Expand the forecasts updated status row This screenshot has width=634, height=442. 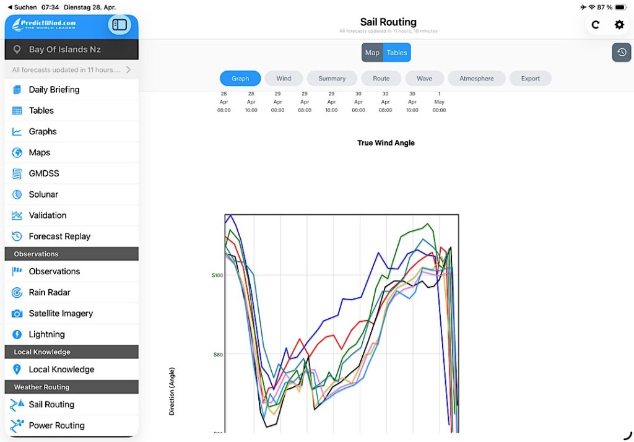(71, 70)
